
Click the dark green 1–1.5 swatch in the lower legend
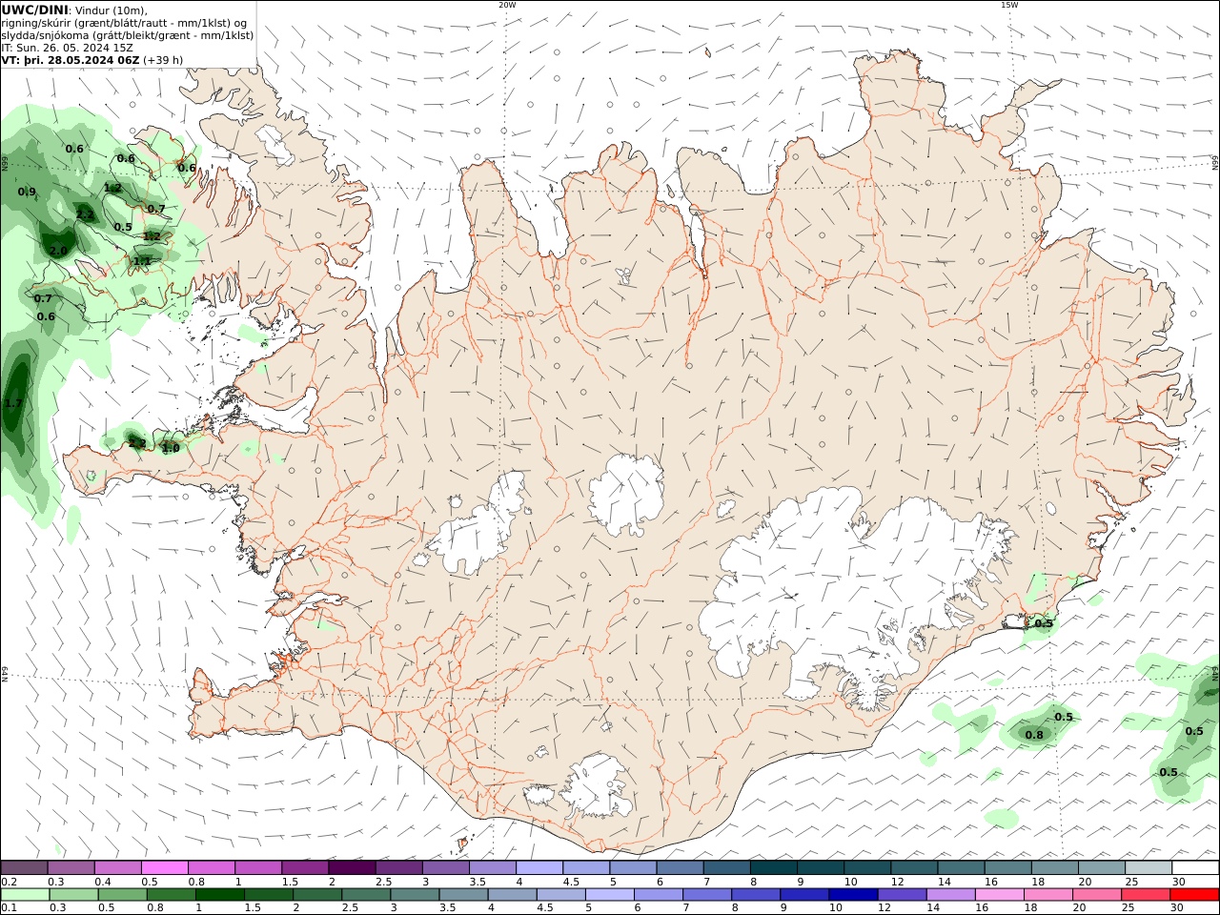220,894
